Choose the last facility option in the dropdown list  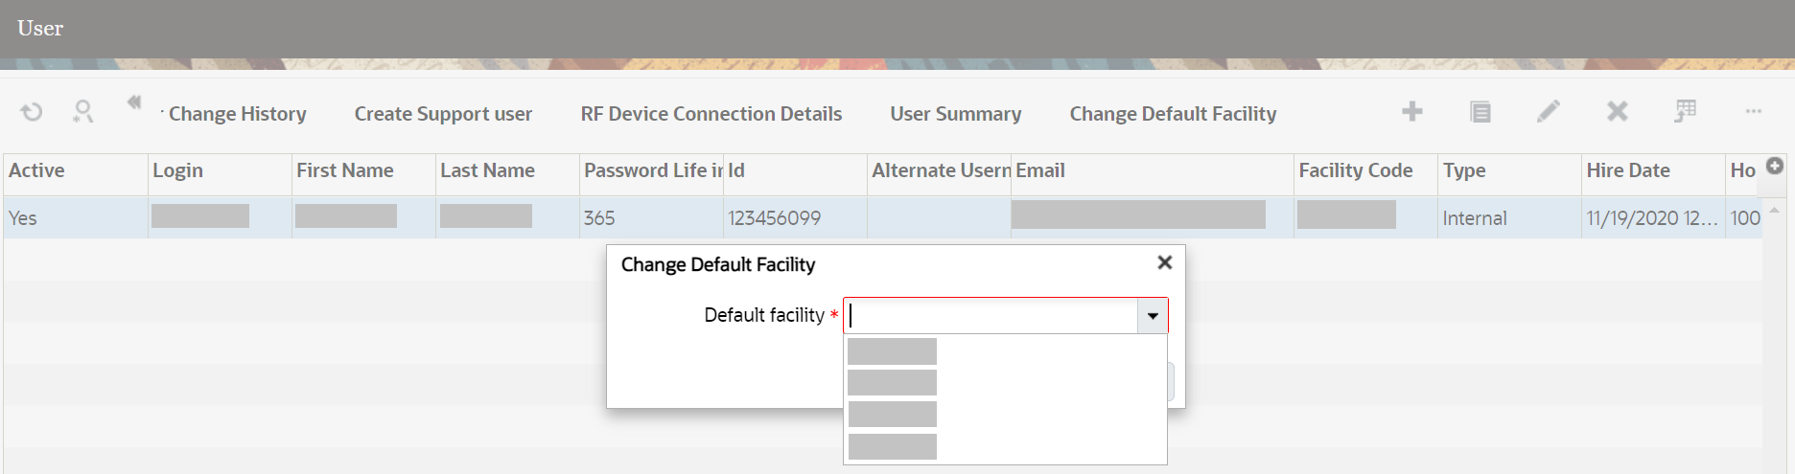(892, 446)
